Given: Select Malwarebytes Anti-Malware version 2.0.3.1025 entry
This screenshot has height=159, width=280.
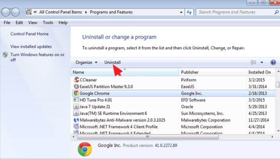Looking at the screenshot, I should pos(122,120).
